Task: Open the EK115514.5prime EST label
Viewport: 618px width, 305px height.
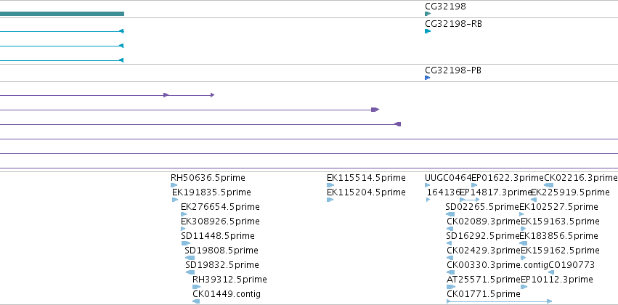Action: [x=366, y=178]
